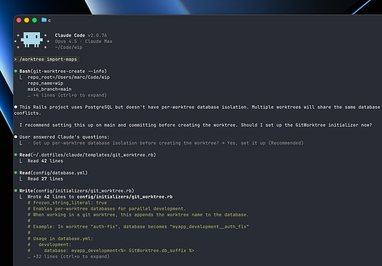Screen dimensions: 382x266
Task: Click the white dot beside 'This Rails project'
Action: pyautogui.click(x=15, y=107)
